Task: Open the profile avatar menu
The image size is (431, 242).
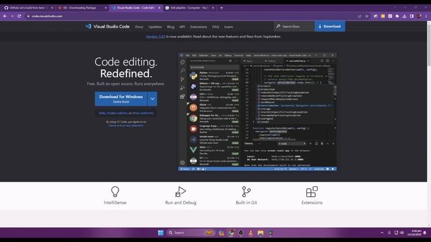Action: pyautogui.click(x=419, y=16)
